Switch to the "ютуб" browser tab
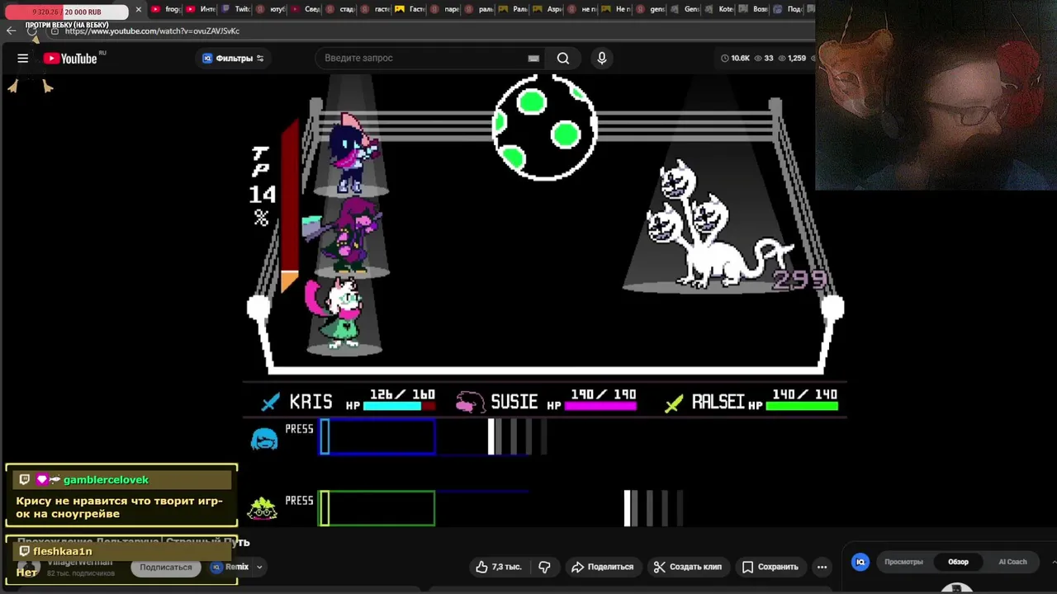The image size is (1057, 594). click(x=271, y=9)
